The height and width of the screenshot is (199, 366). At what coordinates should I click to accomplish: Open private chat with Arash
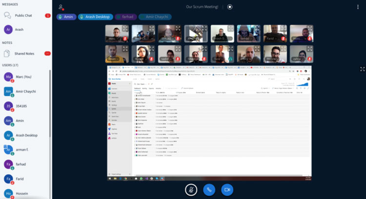click(x=20, y=29)
